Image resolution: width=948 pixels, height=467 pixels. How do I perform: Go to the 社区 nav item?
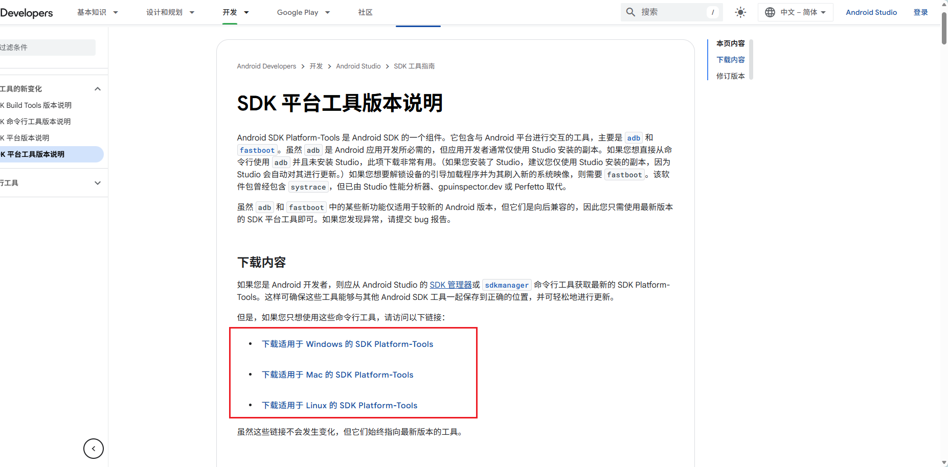point(365,12)
